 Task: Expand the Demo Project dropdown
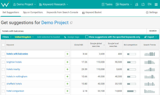pyautogui.click(x=25, y=4)
